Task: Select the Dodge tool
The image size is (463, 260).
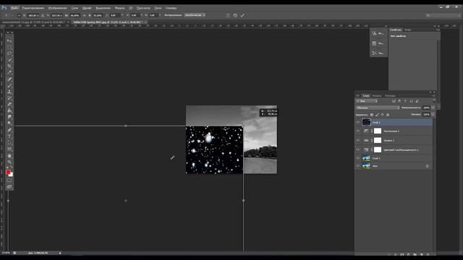Action: [x=9, y=123]
